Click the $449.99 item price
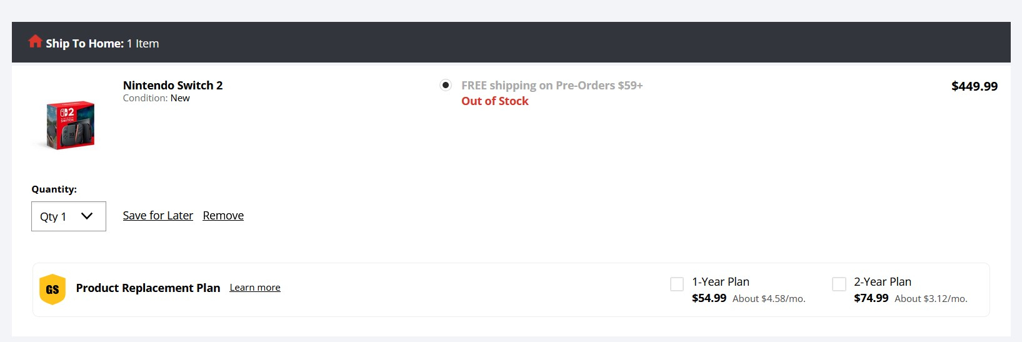1022x342 pixels. tap(974, 86)
